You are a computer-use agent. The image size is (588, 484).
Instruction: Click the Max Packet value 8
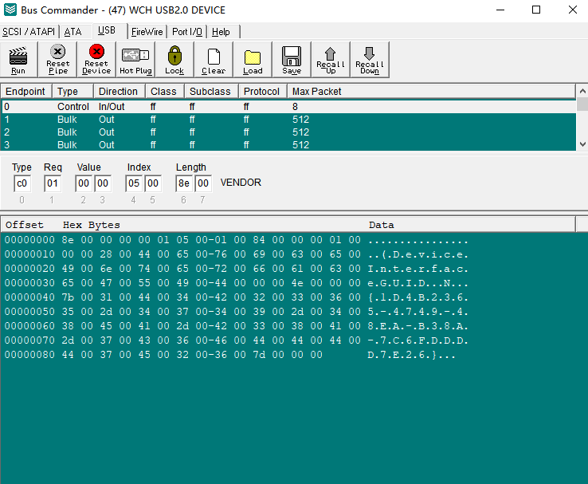click(295, 107)
